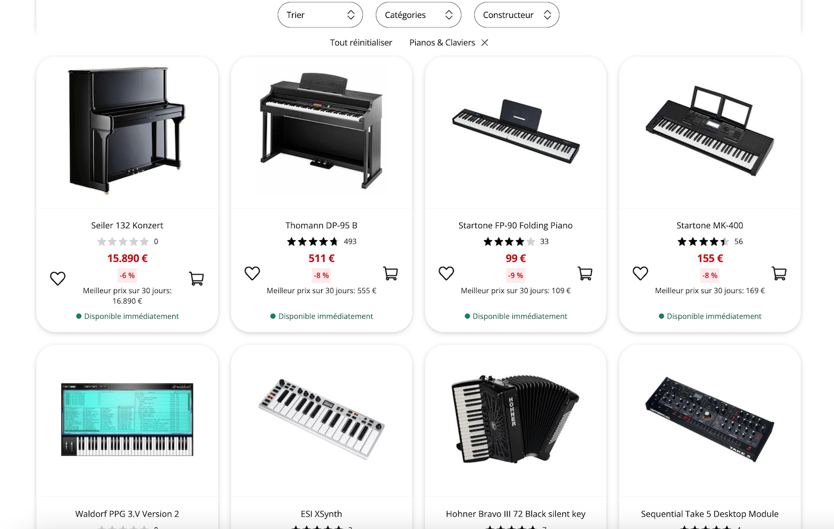Open the Constructeur dropdown

[516, 14]
